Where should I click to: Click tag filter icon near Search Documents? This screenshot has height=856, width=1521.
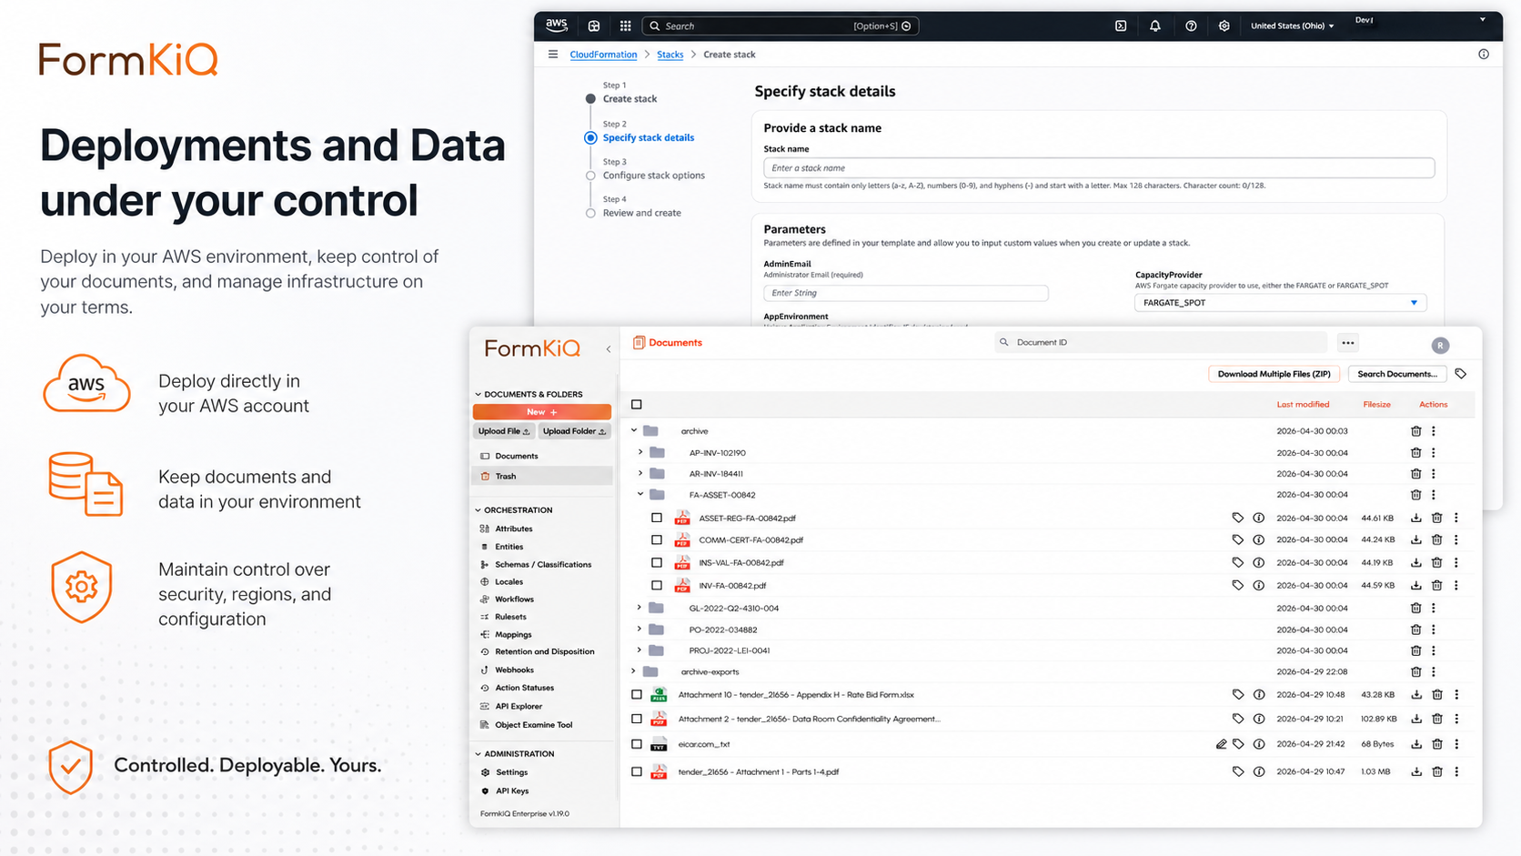tap(1461, 374)
